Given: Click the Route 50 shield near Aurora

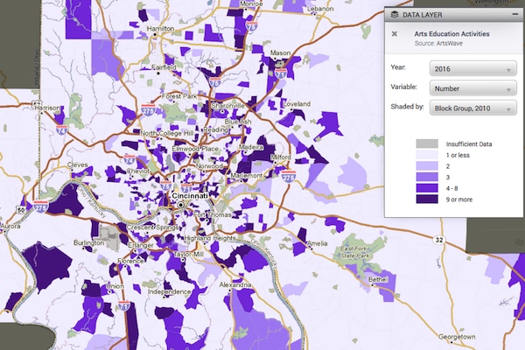Looking at the screenshot, I should pyautogui.click(x=20, y=210).
